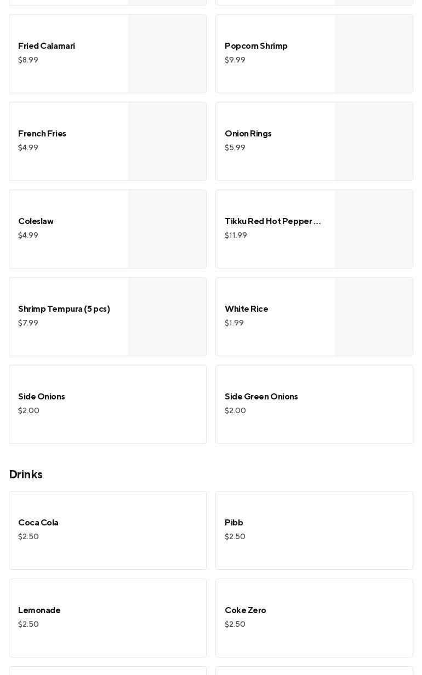Choose Coke Zero drink
The height and width of the screenshot is (675, 422).
click(314, 618)
